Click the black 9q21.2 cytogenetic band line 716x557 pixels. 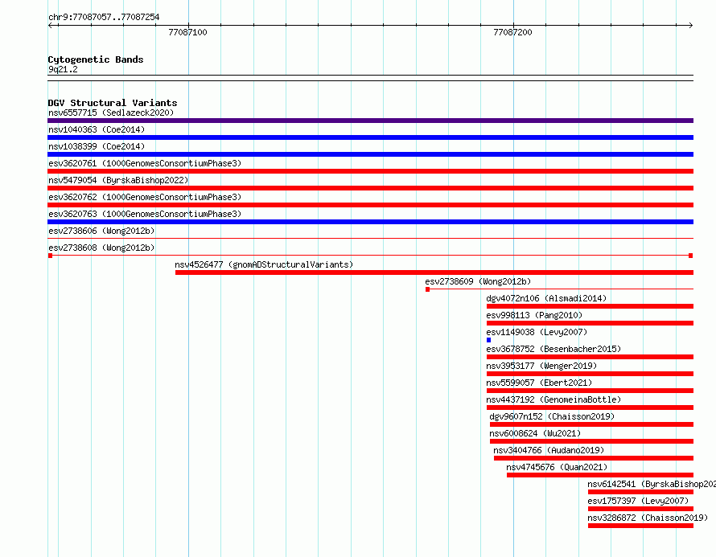click(370, 78)
